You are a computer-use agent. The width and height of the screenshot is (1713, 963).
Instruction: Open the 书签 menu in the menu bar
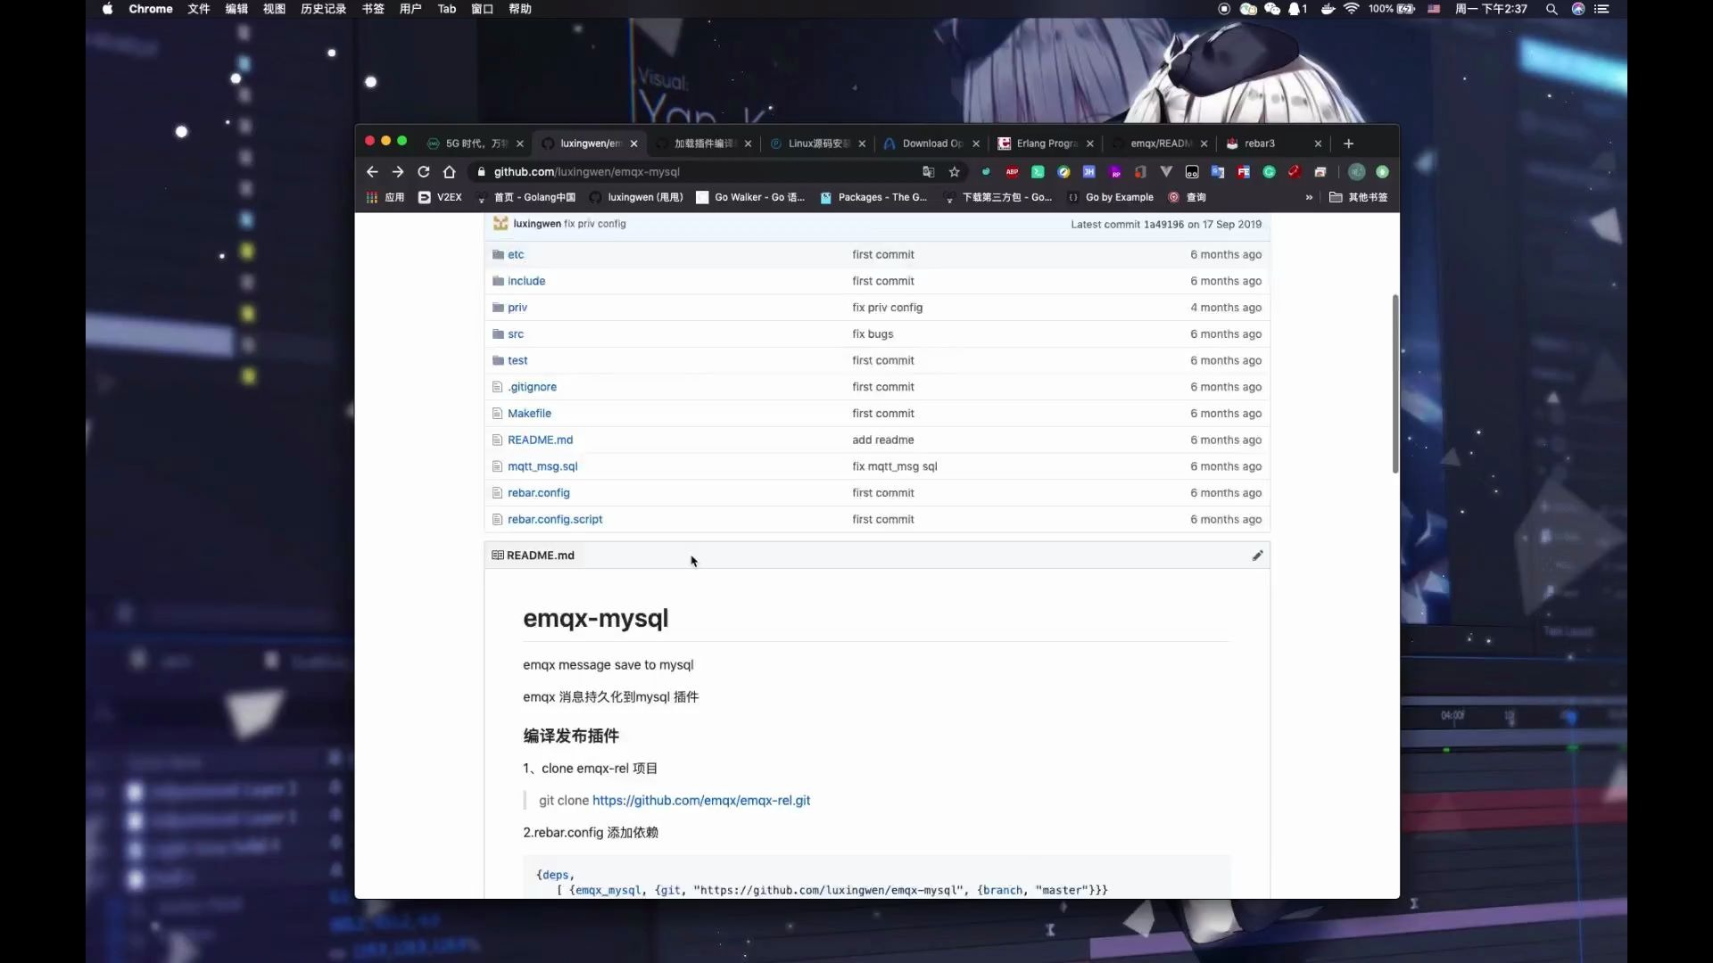click(x=373, y=9)
